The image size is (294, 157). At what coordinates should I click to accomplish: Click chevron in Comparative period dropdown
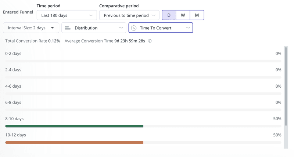153,15
